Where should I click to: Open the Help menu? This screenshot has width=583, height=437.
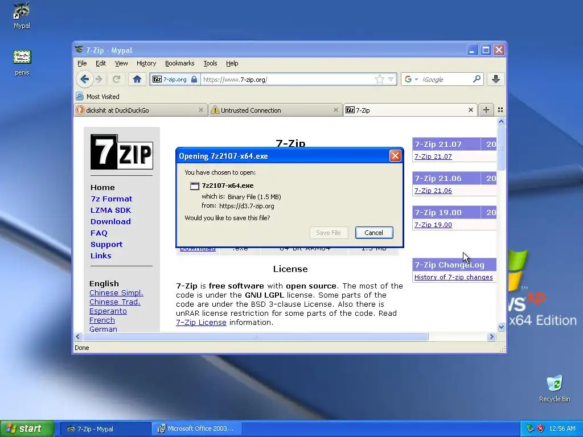coord(232,63)
